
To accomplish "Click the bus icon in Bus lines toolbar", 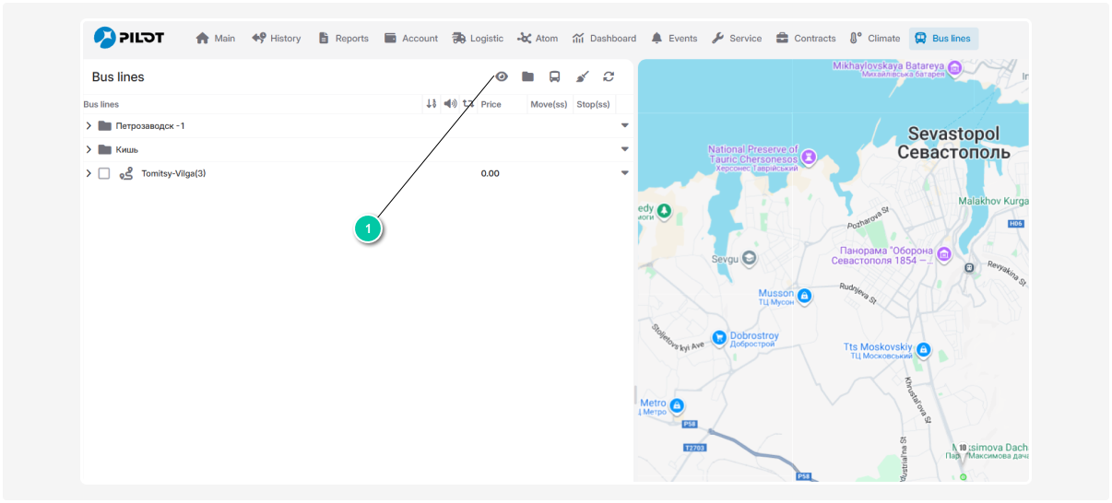I will point(554,77).
